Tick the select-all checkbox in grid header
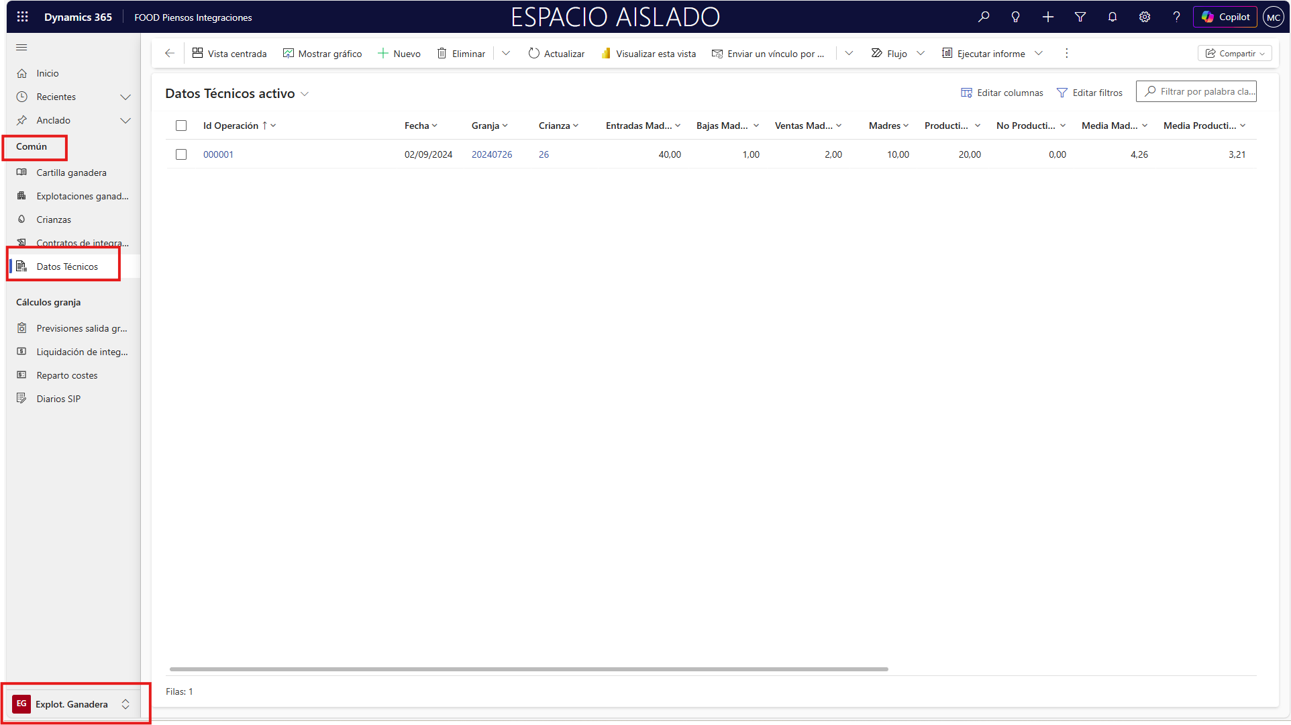The width and height of the screenshot is (1291, 725). click(x=181, y=126)
